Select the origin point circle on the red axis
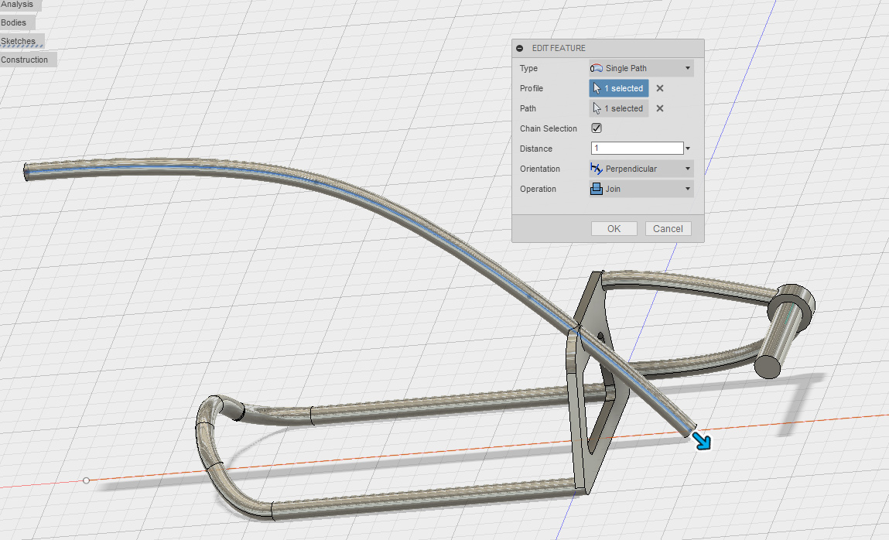 click(x=86, y=480)
